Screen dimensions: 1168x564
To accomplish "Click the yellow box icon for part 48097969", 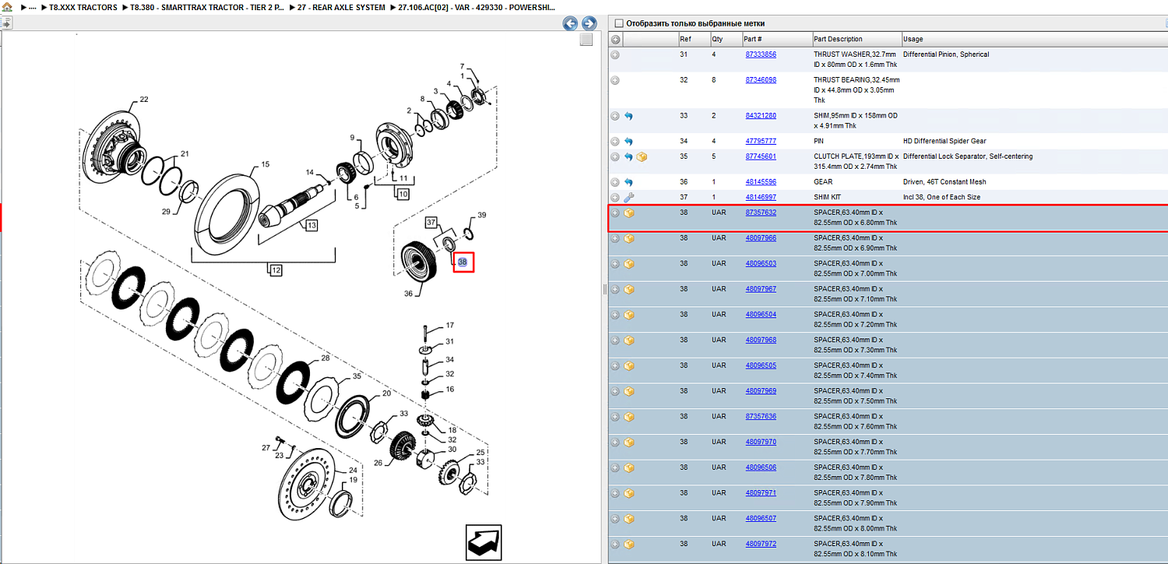I will click(628, 391).
